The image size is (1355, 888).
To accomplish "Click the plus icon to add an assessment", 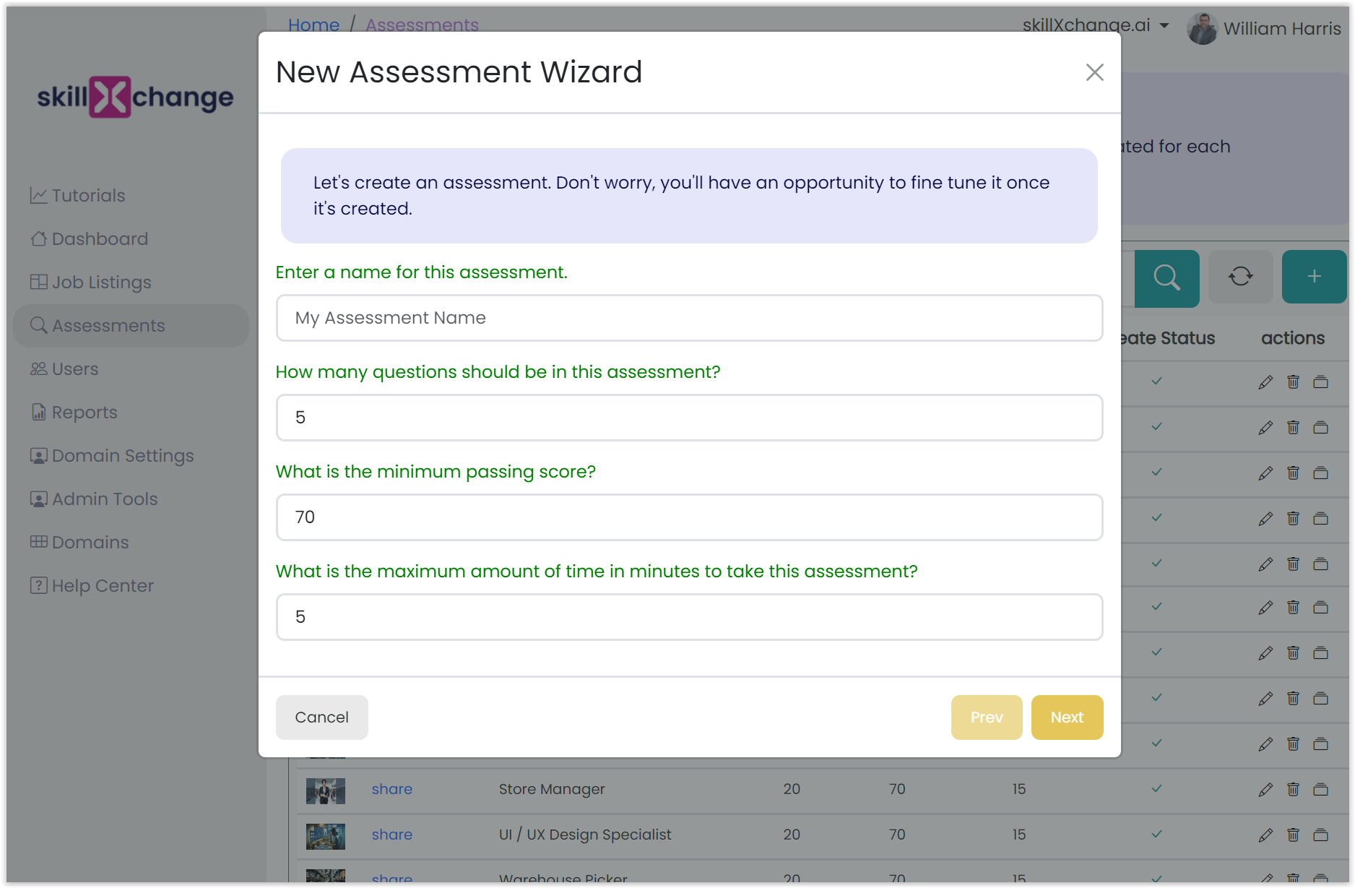I will [1314, 276].
